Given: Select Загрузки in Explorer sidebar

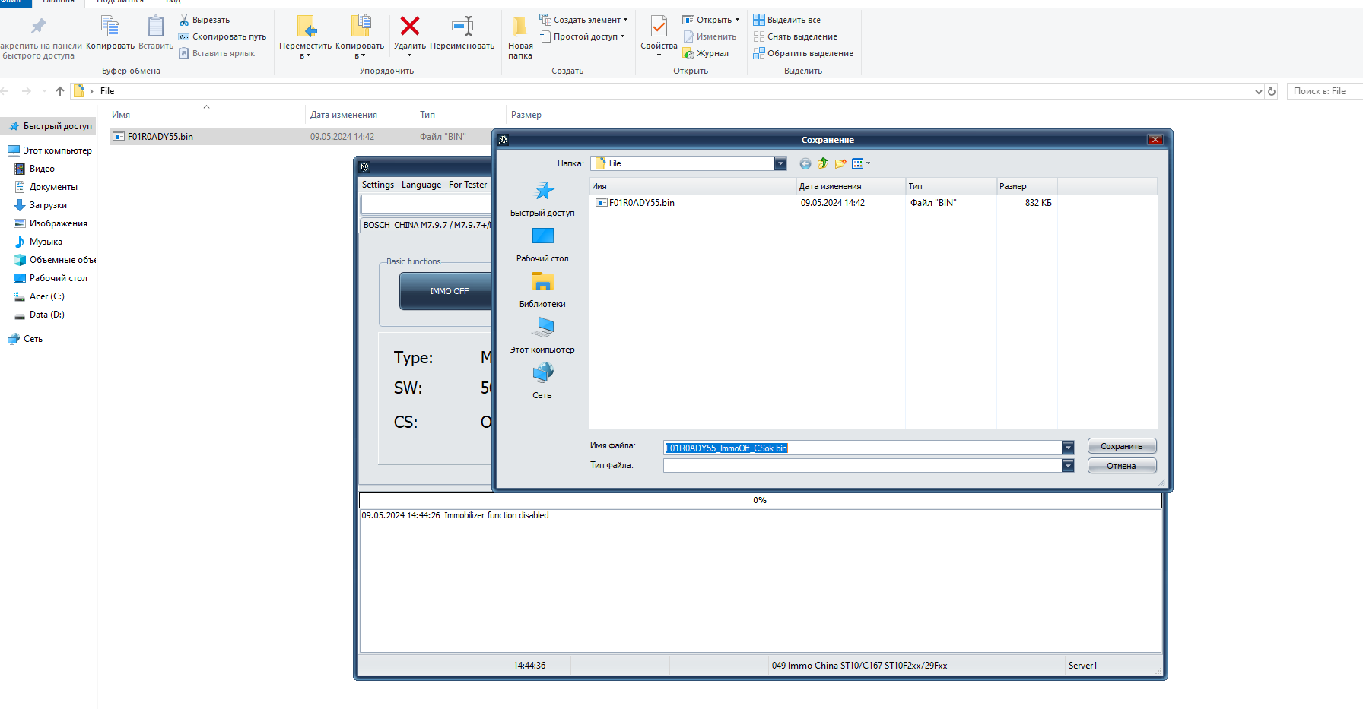Looking at the screenshot, I should pos(48,205).
